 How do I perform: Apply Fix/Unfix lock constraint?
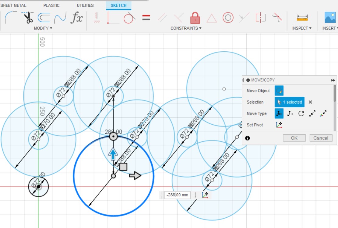pos(195,17)
